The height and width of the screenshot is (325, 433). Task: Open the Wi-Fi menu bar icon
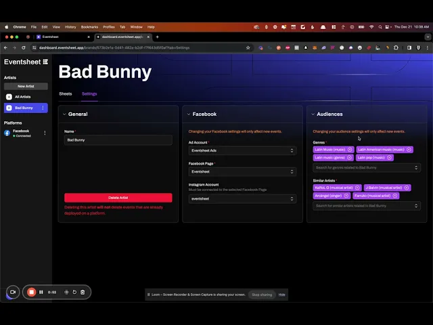point(371,27)
